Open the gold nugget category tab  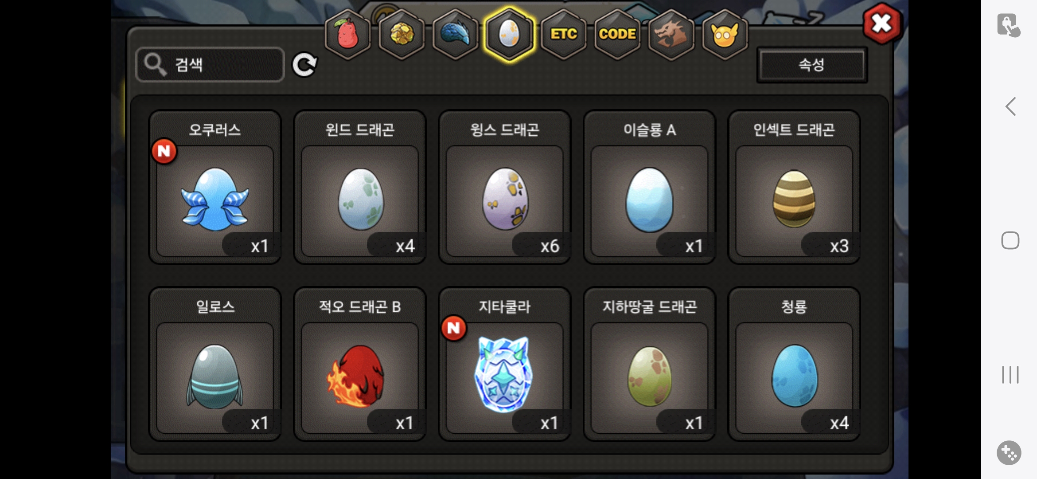click(x=402, y=34)
